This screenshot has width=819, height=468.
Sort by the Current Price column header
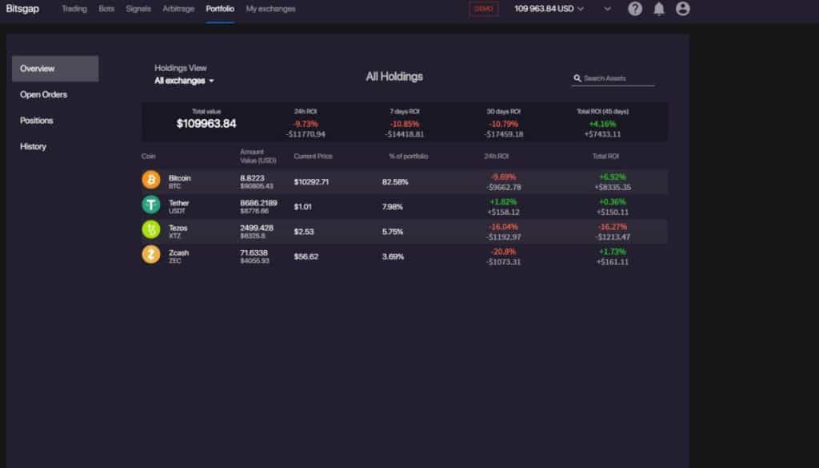tap(313, 157)
